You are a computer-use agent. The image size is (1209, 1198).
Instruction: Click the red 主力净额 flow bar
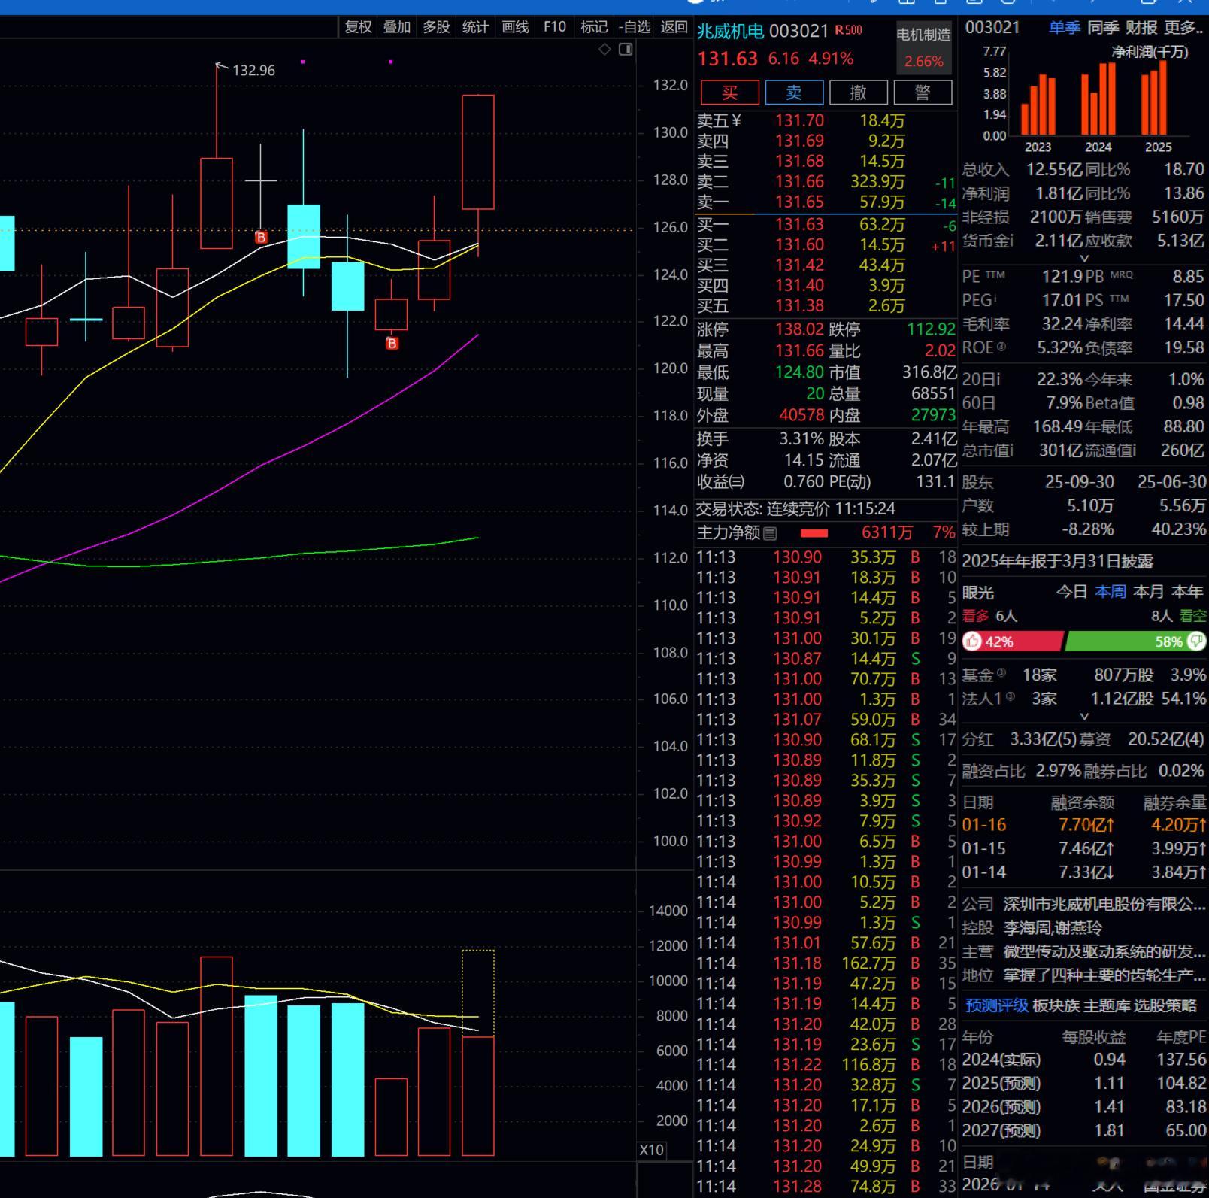814,533
